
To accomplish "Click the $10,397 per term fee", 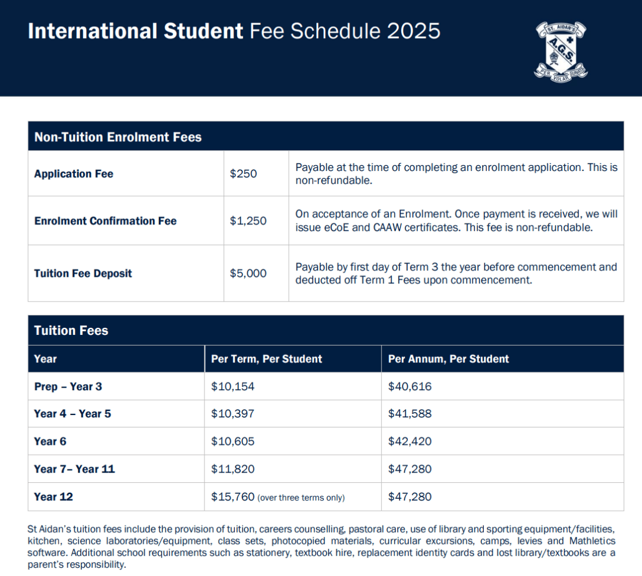I will tap(232, 413).
